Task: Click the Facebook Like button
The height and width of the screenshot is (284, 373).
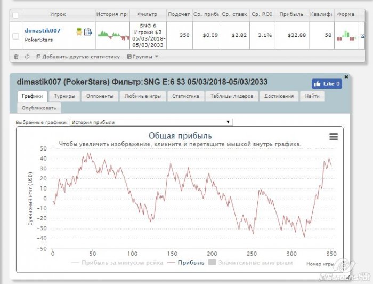Action: coord(327,84)
